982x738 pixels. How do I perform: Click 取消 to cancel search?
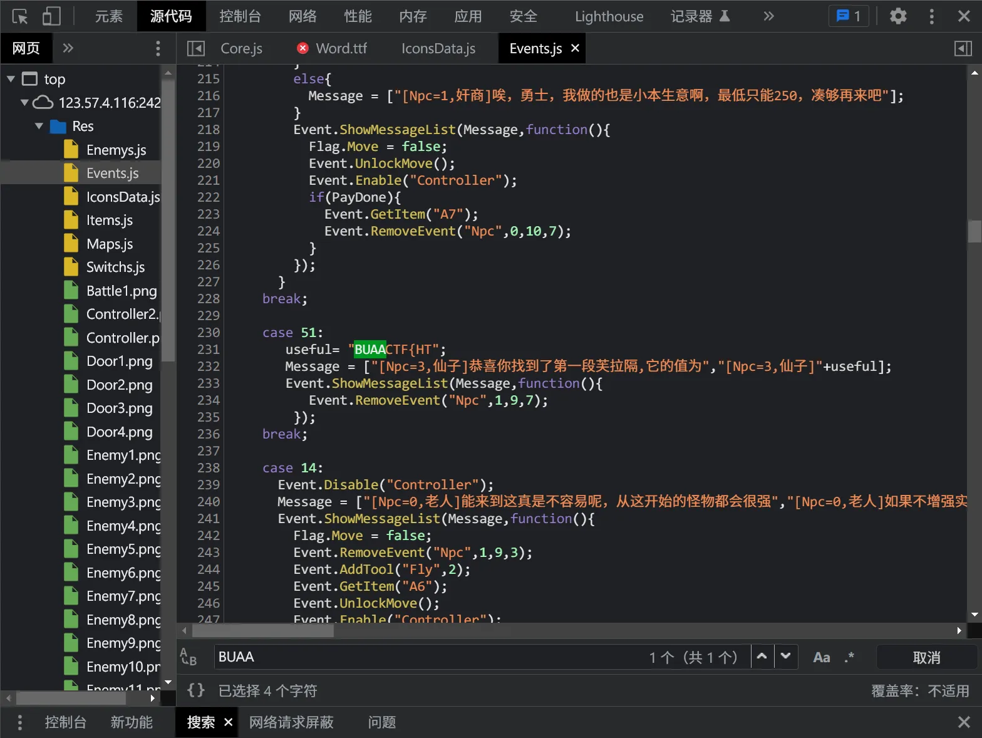(x=926, y=657)
